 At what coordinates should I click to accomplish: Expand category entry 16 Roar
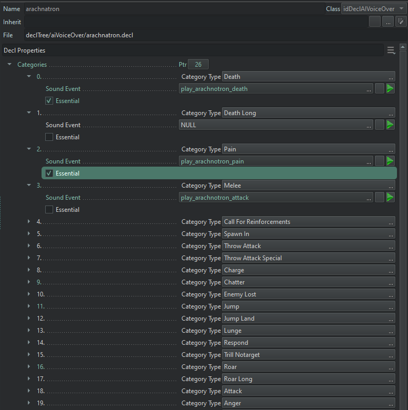click(29, 366)
